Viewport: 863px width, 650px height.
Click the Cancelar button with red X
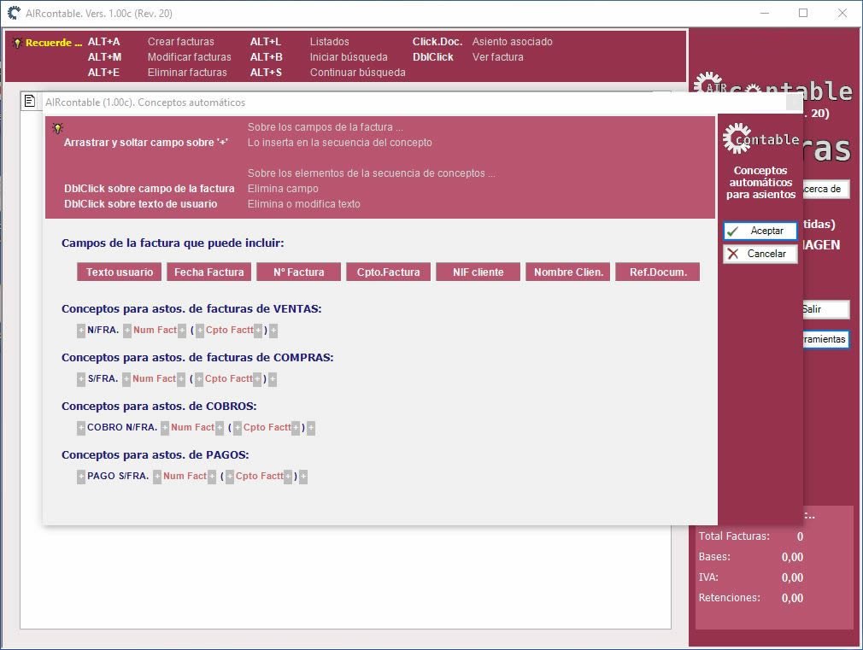point(760,254)
